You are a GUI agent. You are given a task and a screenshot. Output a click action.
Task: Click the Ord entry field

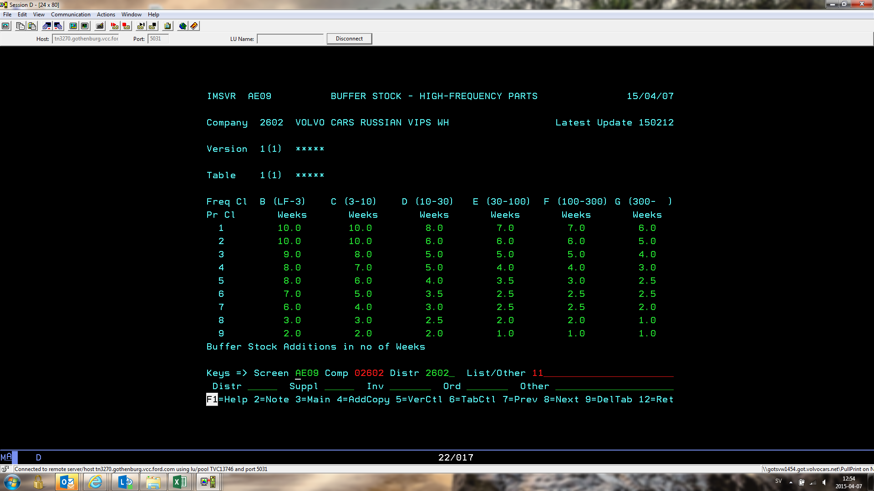487,386
